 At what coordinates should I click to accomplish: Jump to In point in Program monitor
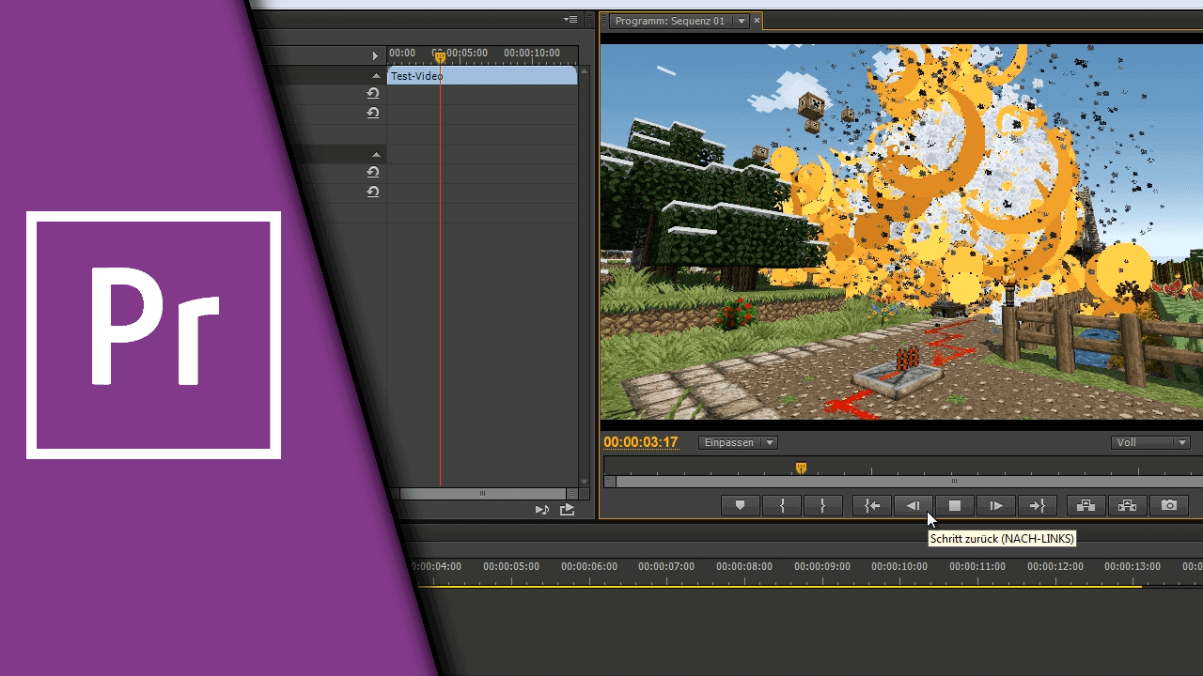pyautogui.click(x=872, y=506)
